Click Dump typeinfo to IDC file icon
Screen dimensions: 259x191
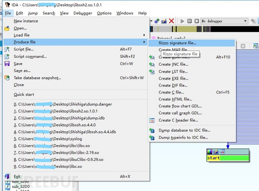point(152,137)
